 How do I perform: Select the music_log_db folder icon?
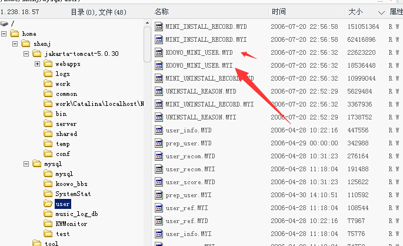(48, 214)
